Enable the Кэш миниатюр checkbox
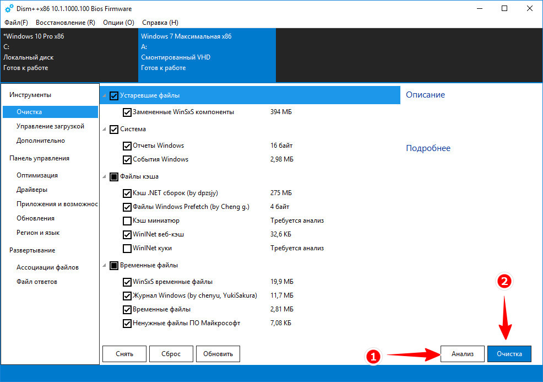This screenshot has height=382, width=543. point(127,221)
